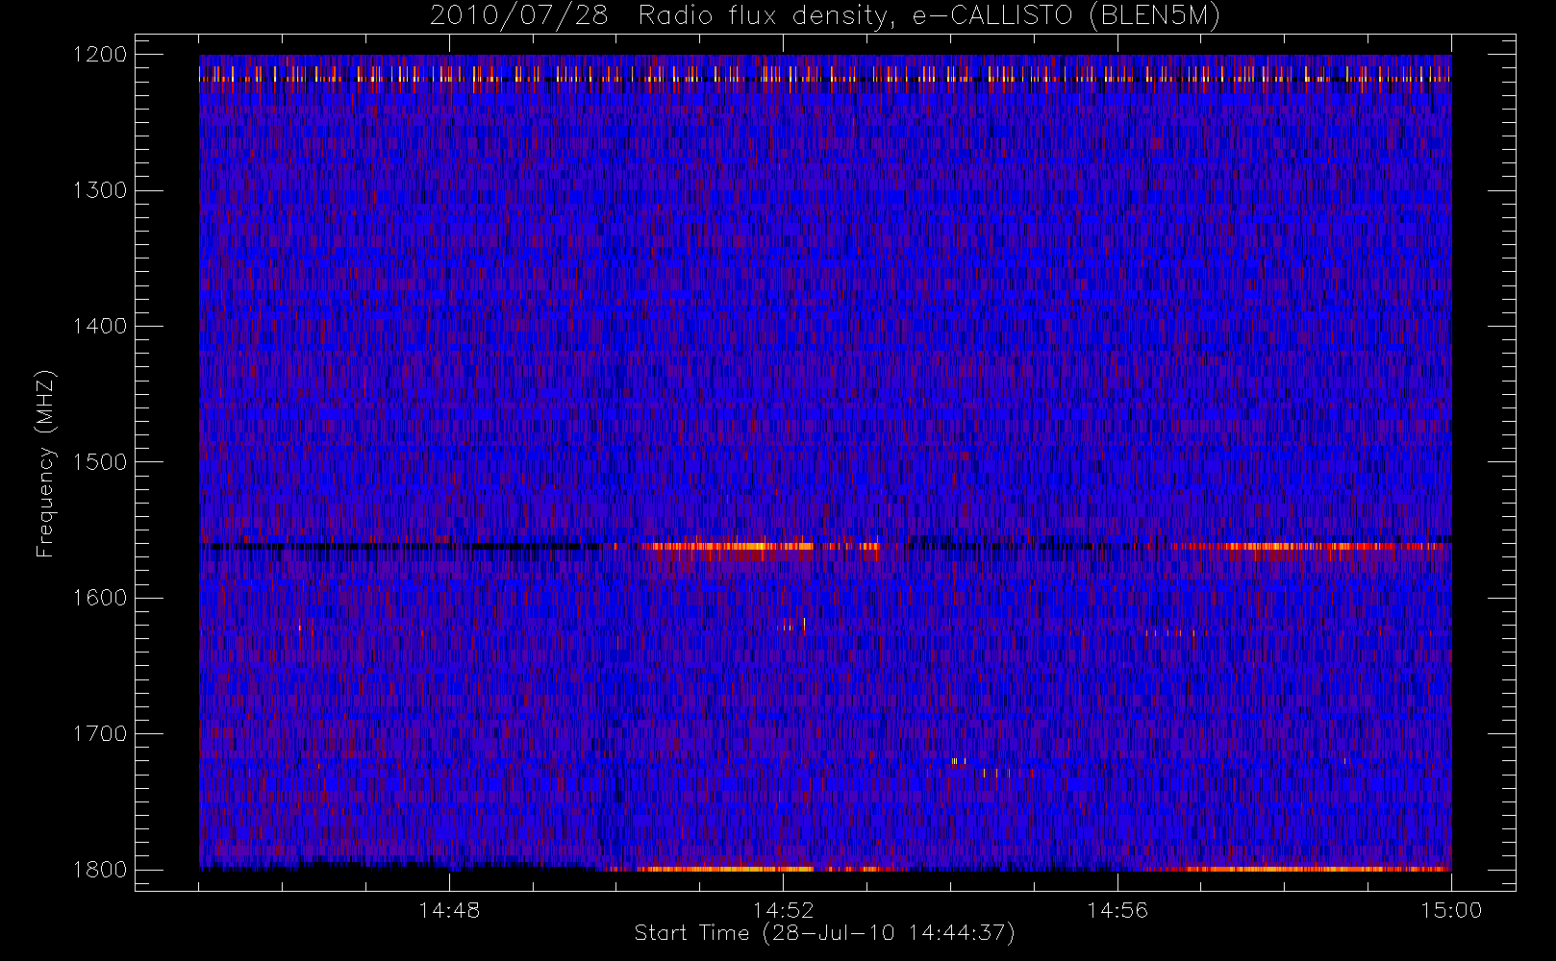The height and width of the screenshot is (961, 1556).
Task: Click the 1800 frequency tick label
Action: [100, 869]
